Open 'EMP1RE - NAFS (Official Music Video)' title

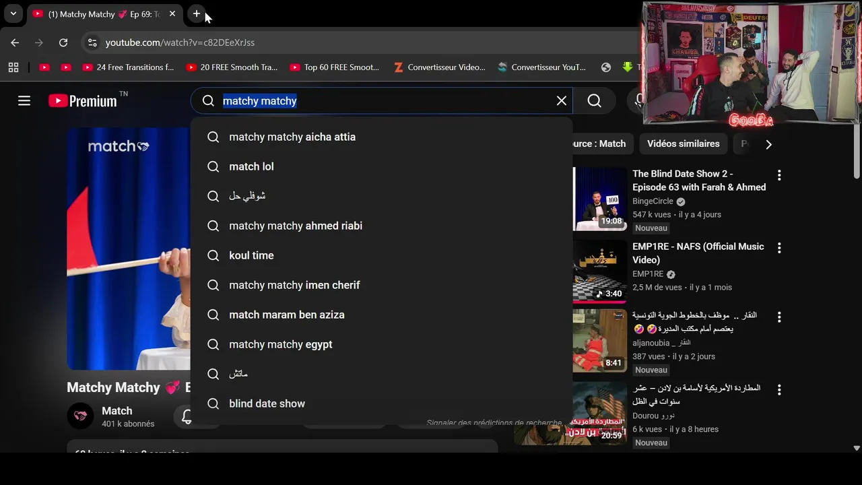698,253
